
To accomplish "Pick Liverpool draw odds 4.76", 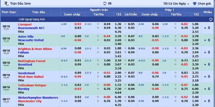I will [x=118, y=32].
